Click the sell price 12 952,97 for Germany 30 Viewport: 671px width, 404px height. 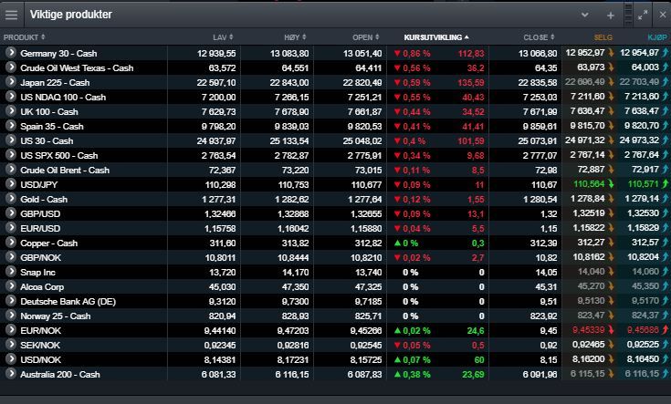(585, 53)
